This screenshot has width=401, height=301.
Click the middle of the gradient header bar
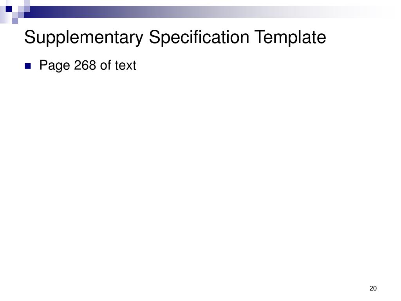204,12
